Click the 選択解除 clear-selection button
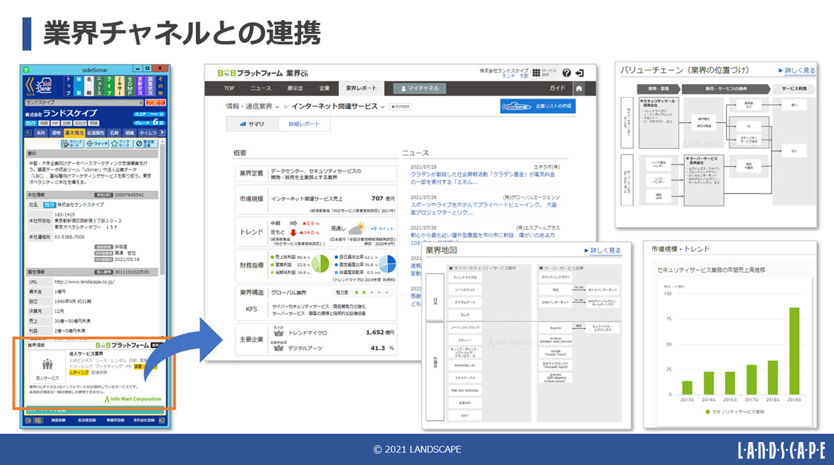Viewport: 834px width, 465px height. [400, 106]
